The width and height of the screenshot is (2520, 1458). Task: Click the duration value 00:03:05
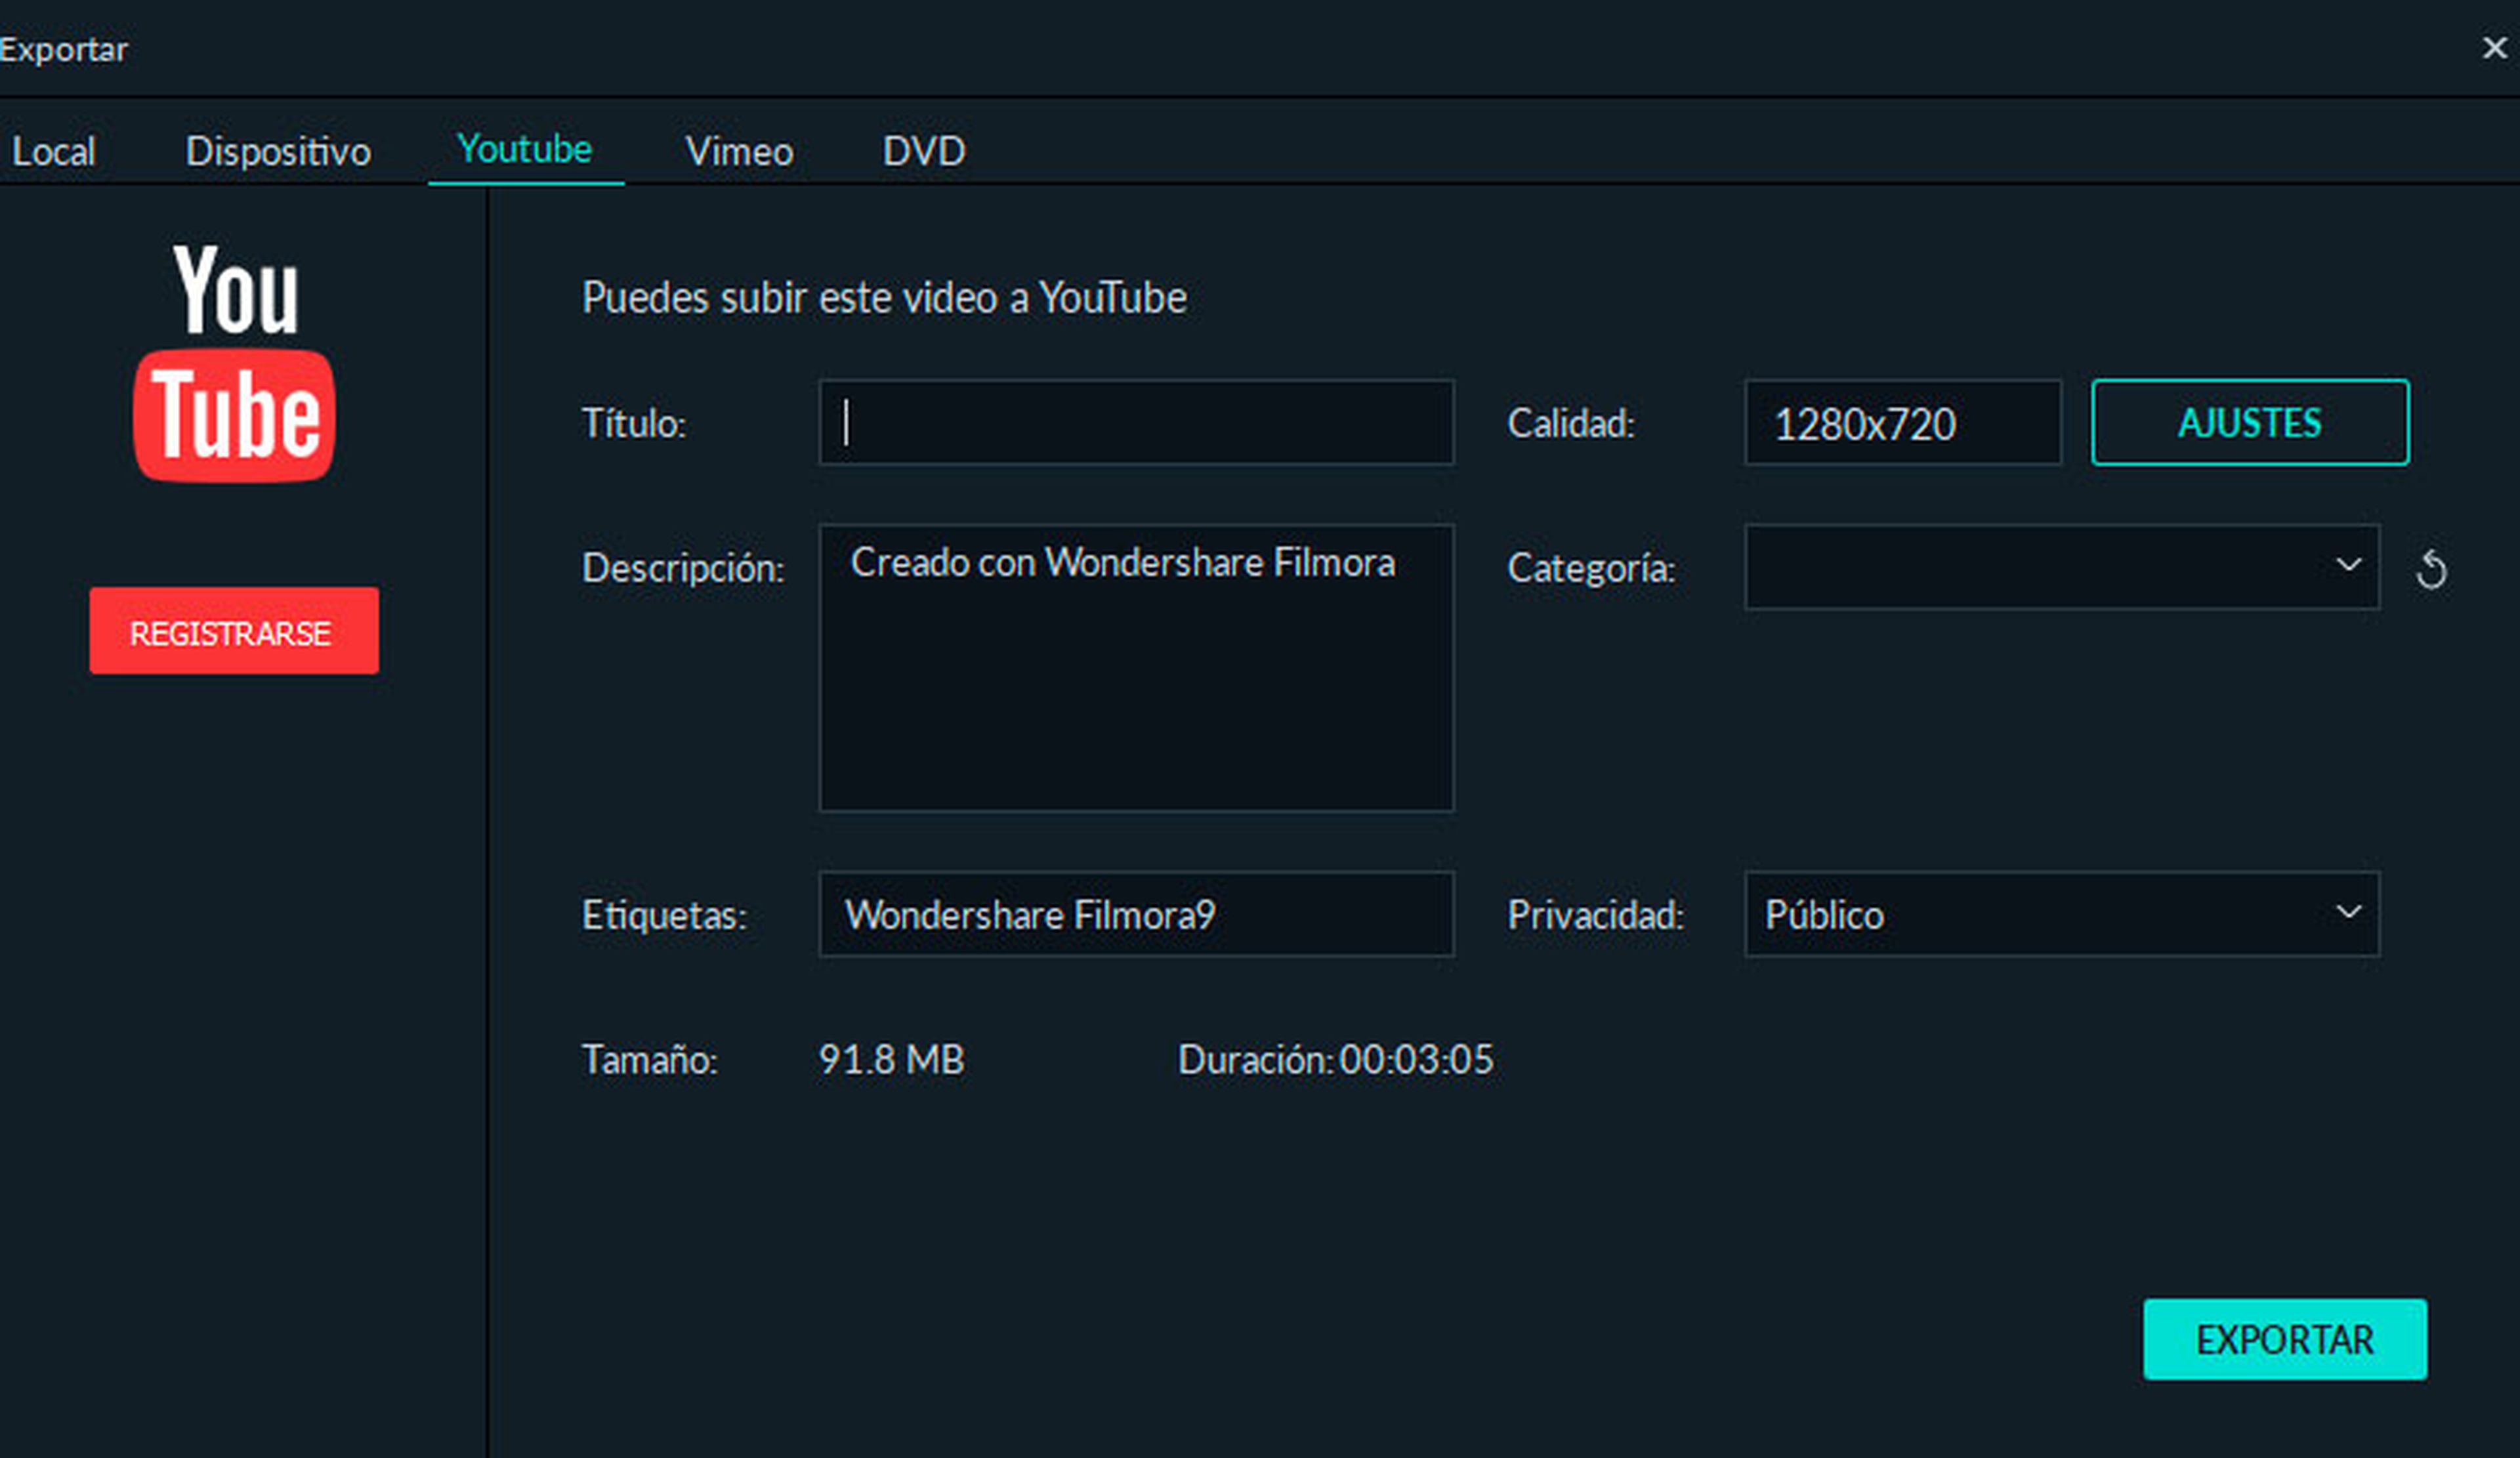1416,1060
